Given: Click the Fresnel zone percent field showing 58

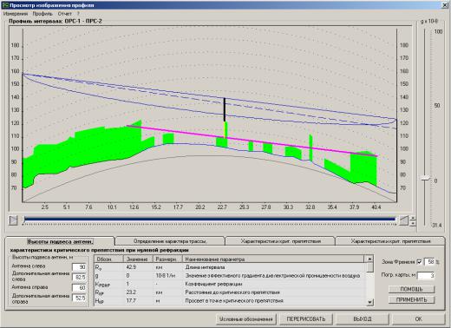Looking at the screenshot, I should click(x=429, y=262).
